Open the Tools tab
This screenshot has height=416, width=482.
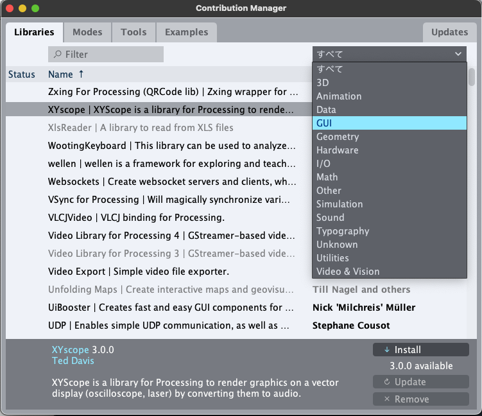pos(133,32)
